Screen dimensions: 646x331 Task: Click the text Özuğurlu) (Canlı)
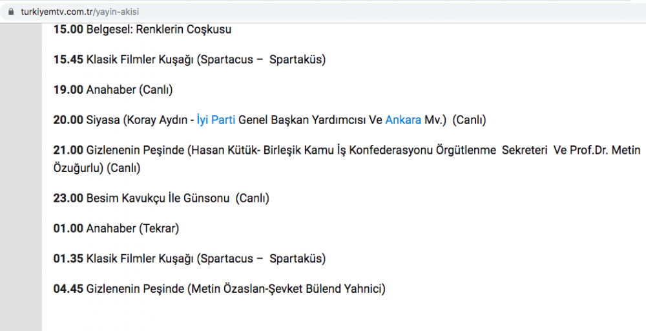coord(97,168)
